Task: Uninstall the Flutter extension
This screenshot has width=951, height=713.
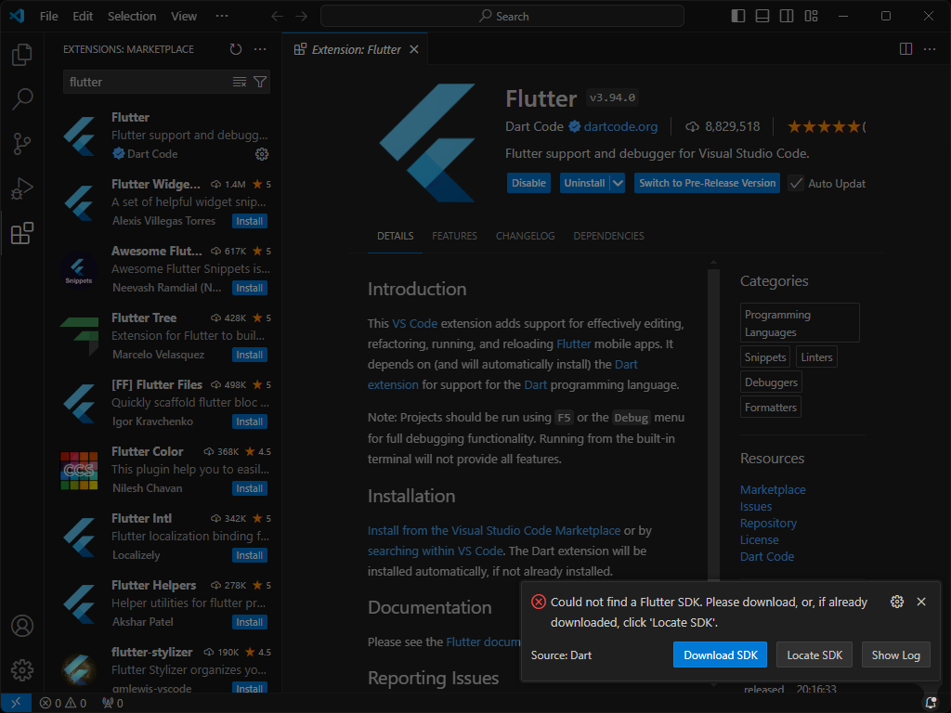Action: tap(584, 183)
